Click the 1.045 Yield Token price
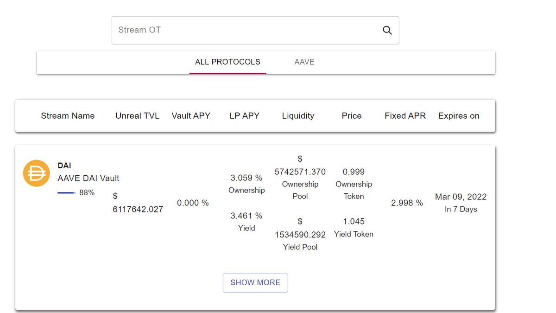 coord(354,228)
